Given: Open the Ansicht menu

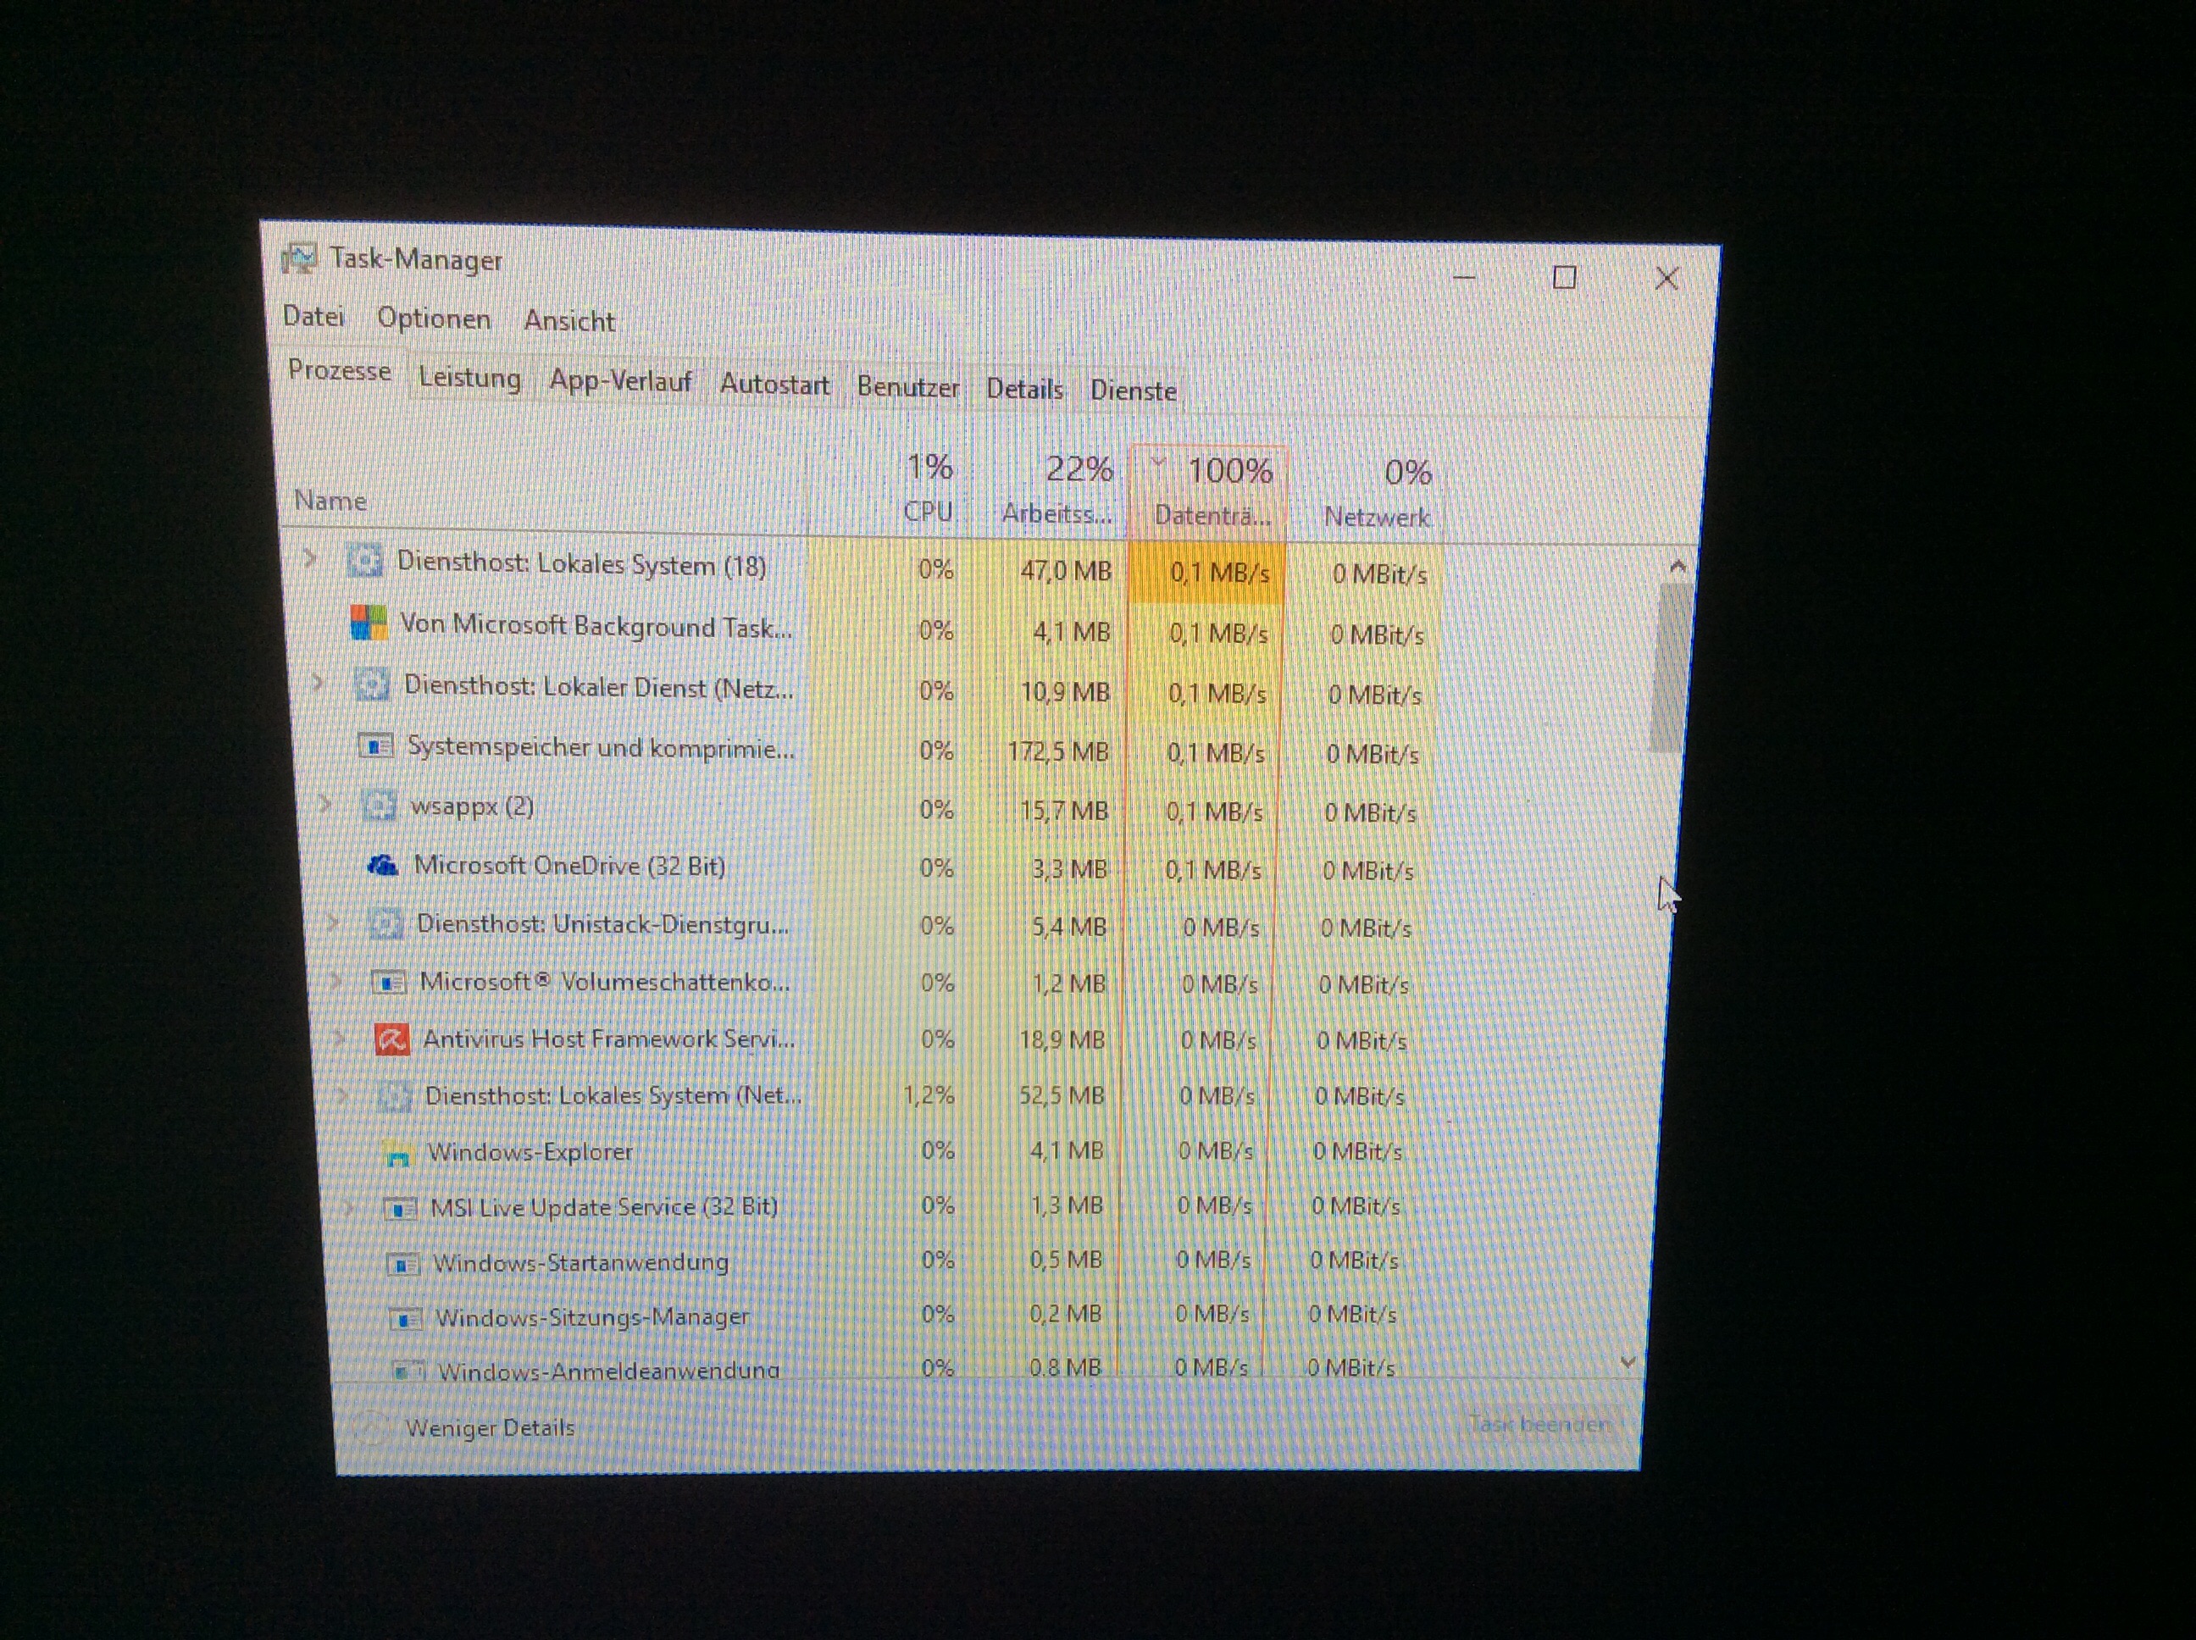Looking at the screenshot, I should click(x=570, y=321).
